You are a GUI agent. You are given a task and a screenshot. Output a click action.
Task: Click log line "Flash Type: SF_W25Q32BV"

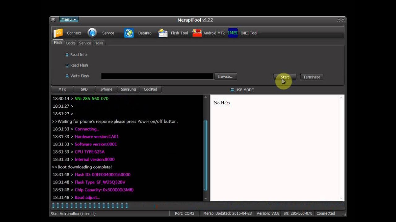100,182
